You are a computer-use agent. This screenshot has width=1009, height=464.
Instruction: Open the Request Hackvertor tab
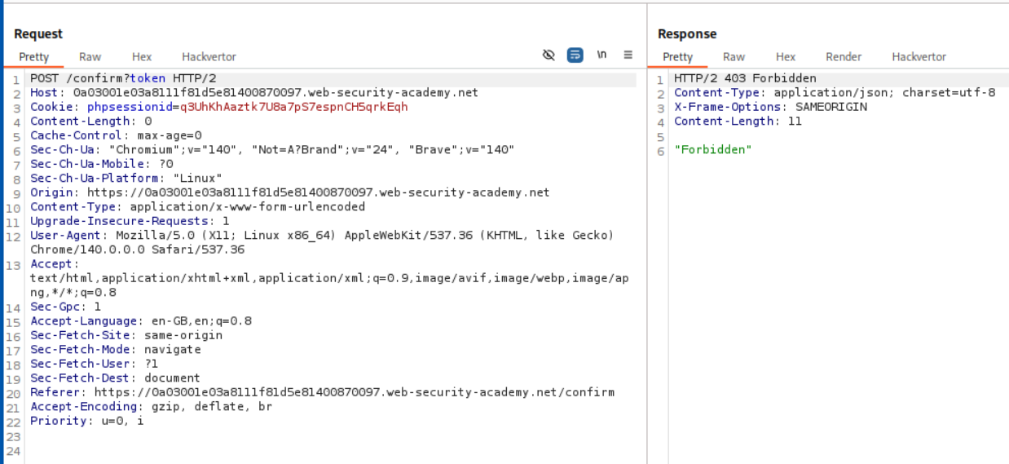tap(209, 57)
